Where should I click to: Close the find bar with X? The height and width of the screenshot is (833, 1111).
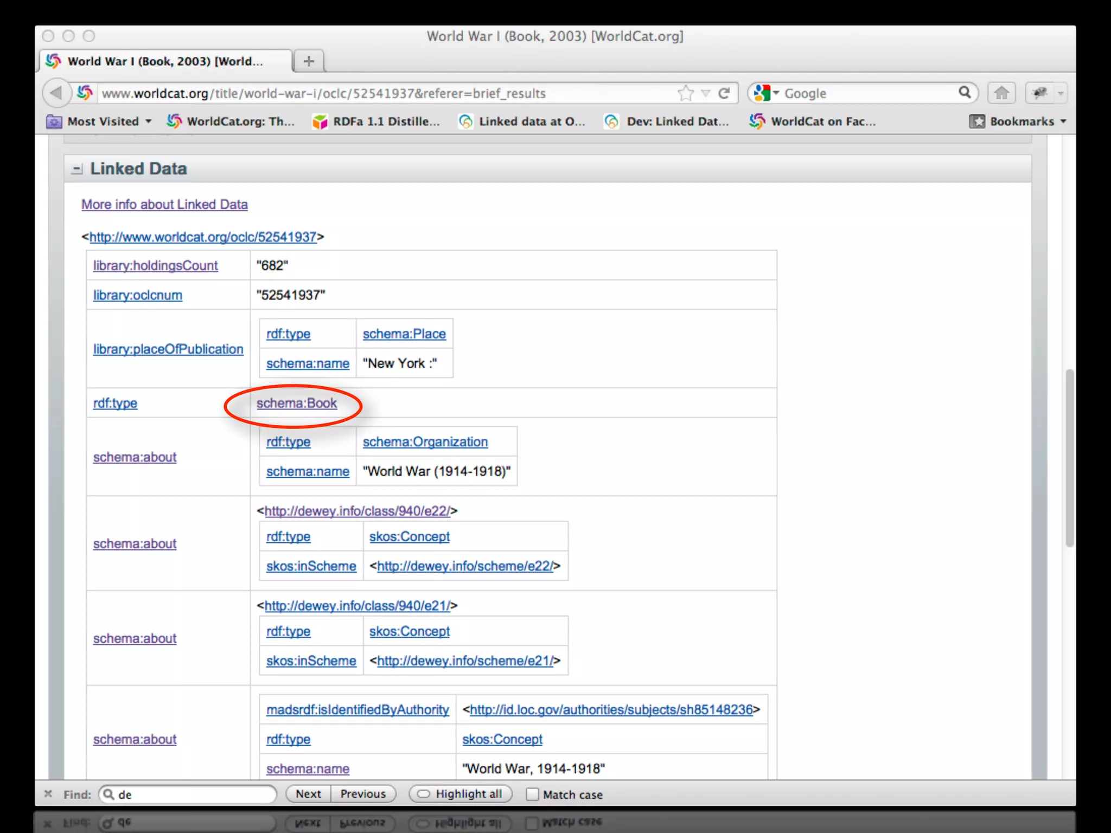coord(48,794)
